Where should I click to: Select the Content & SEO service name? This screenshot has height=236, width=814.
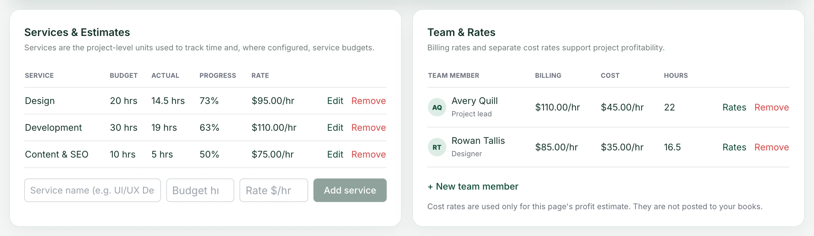[57, 154]
